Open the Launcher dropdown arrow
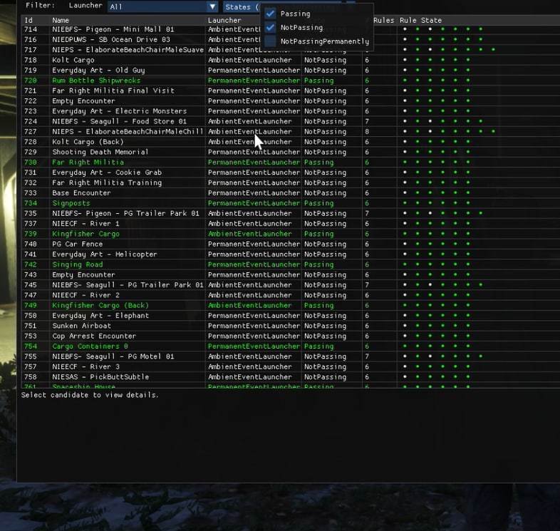Image resolution: width=560 pixels, height=531 pixels. [x=212, y=6]
